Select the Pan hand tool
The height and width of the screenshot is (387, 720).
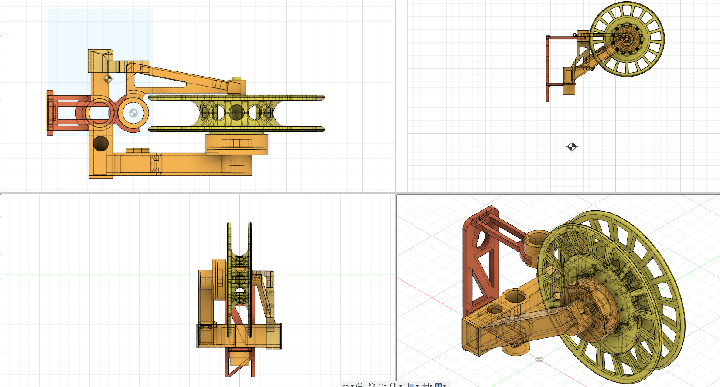371,385
